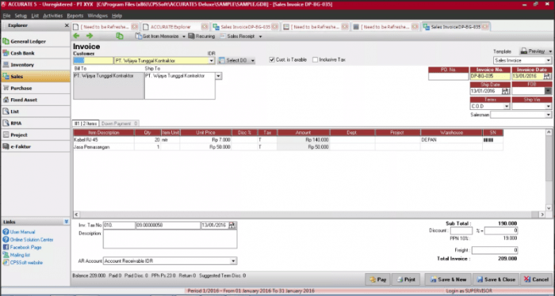Image resolution: width=555 pixels, height=296 pixels.
Task: Open the Inv. Tax date calendar picker
Action: point(232,225)
